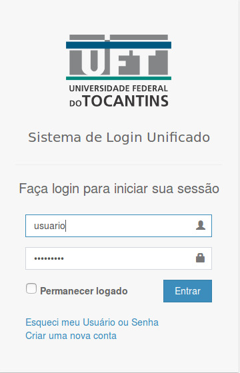The image size is (240, 373).
Task: Click the user silhouette icon in username field
Action: click(201, 225)
